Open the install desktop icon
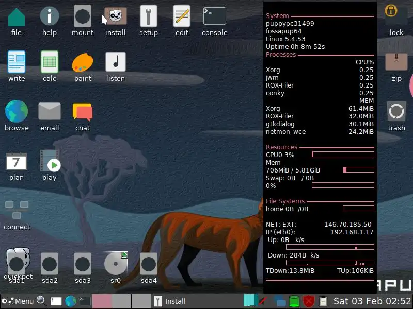Image resolution: width=413 pixels, height=309 pixels. (115, 16)
